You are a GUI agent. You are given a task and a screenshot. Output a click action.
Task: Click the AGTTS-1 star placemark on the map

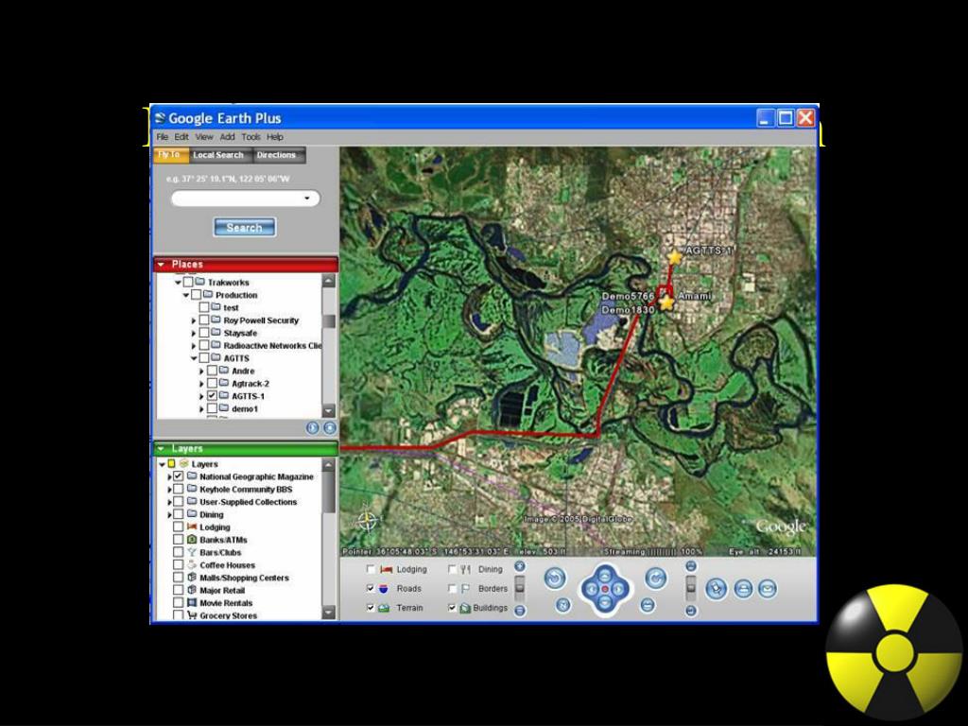tap(675, 257)
